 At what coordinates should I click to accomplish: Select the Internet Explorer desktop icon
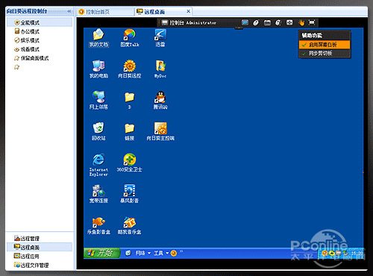click(x=98, y=165)
